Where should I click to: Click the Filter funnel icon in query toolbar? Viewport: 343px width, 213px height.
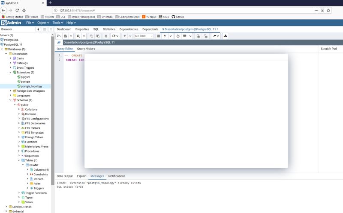pos(125,36)
